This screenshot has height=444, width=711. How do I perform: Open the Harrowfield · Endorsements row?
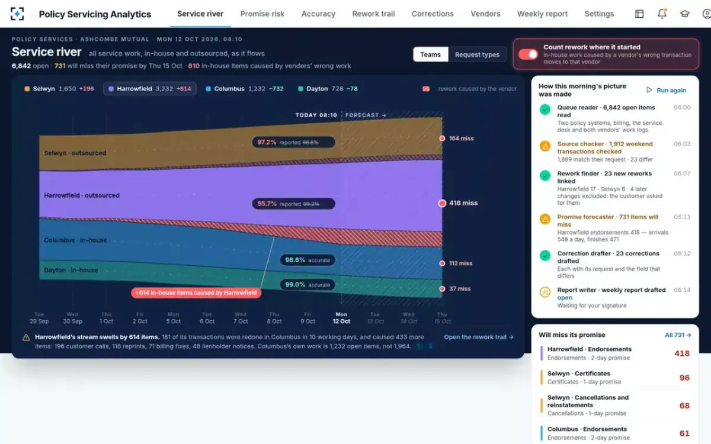click(615, 353)
